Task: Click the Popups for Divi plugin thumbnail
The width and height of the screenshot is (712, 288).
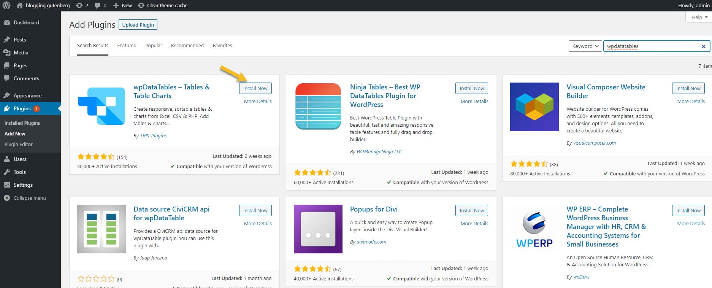Action: click(x=318, y=229)
